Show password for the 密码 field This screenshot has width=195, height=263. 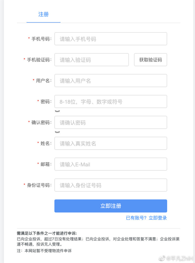[57, 111]
